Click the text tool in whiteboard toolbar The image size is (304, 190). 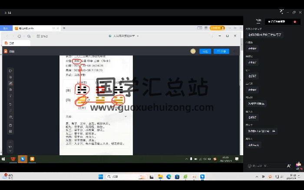(11, 96)
